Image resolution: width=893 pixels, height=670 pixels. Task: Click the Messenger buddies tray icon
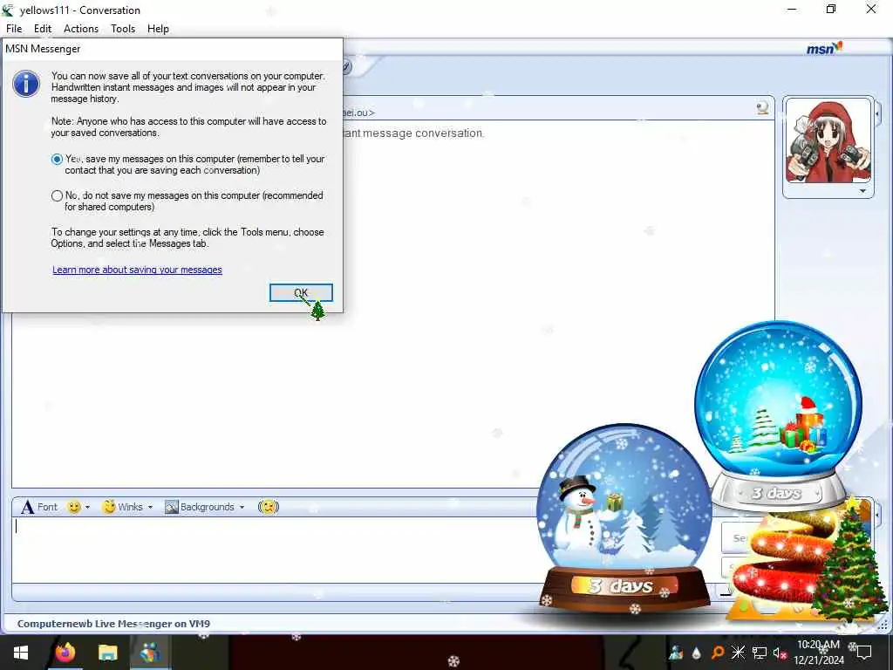coord(676,653)
